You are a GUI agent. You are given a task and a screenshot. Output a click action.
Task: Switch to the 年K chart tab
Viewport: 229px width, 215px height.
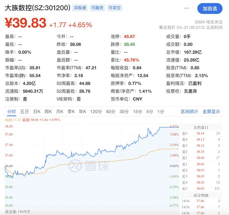pos(83,111)
